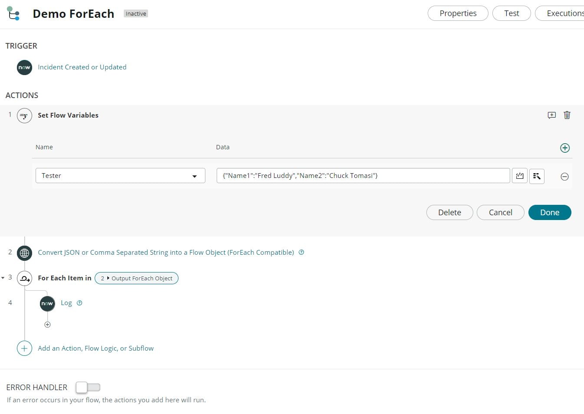Screen dimensions: 584x414
Task: Click the Flow Designer logo icon
Action: [13, 13]
